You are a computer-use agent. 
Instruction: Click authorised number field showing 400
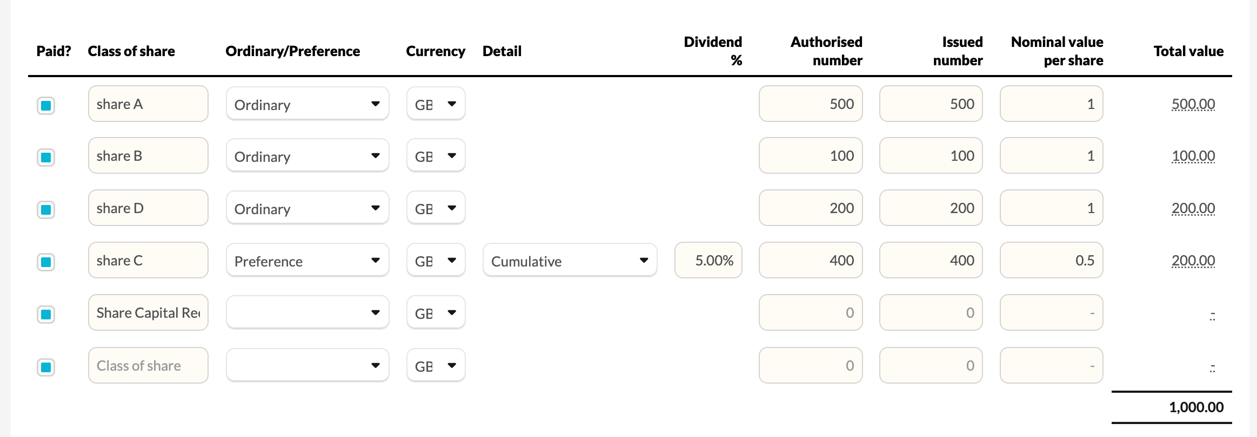coord(811,260)
